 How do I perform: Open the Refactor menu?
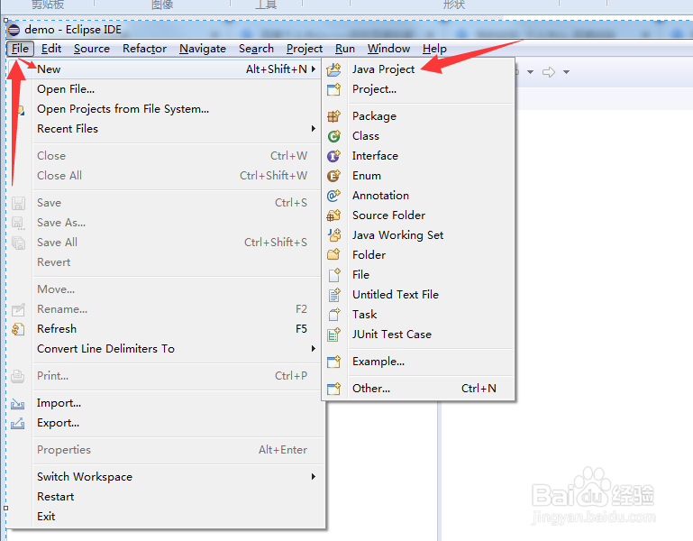144,49
